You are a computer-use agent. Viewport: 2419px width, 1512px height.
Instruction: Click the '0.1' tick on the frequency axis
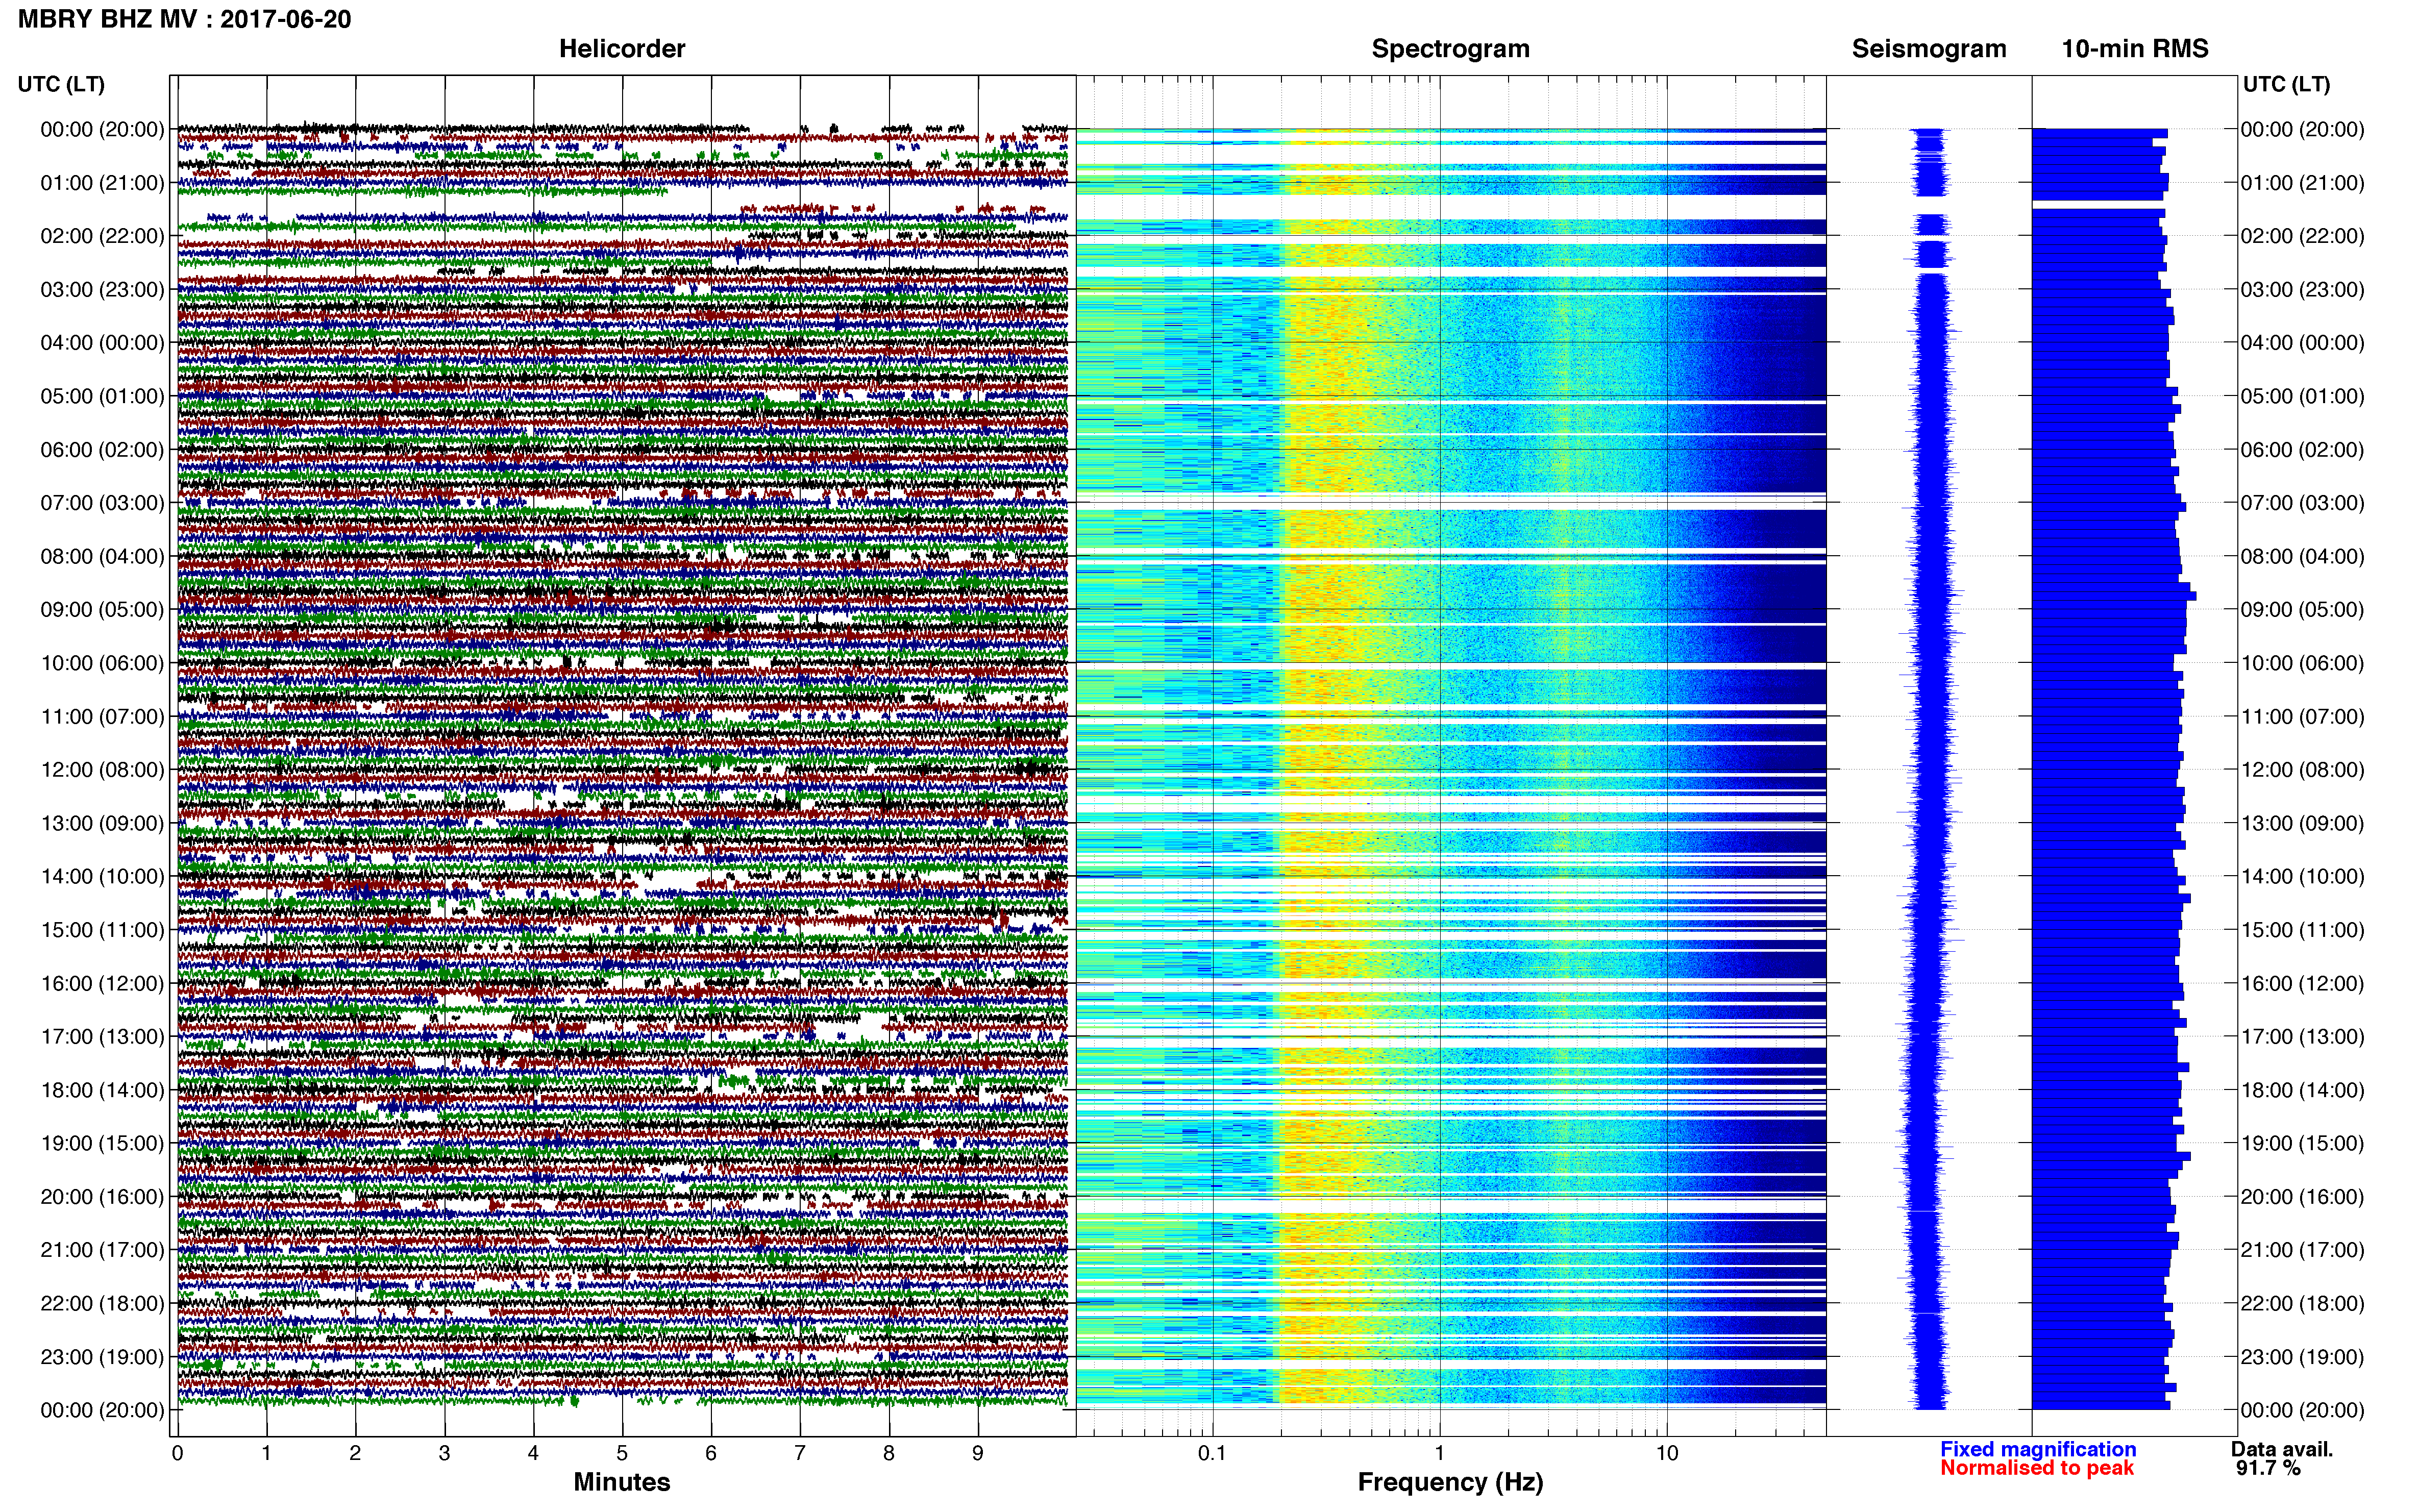coord(1212,1454)
